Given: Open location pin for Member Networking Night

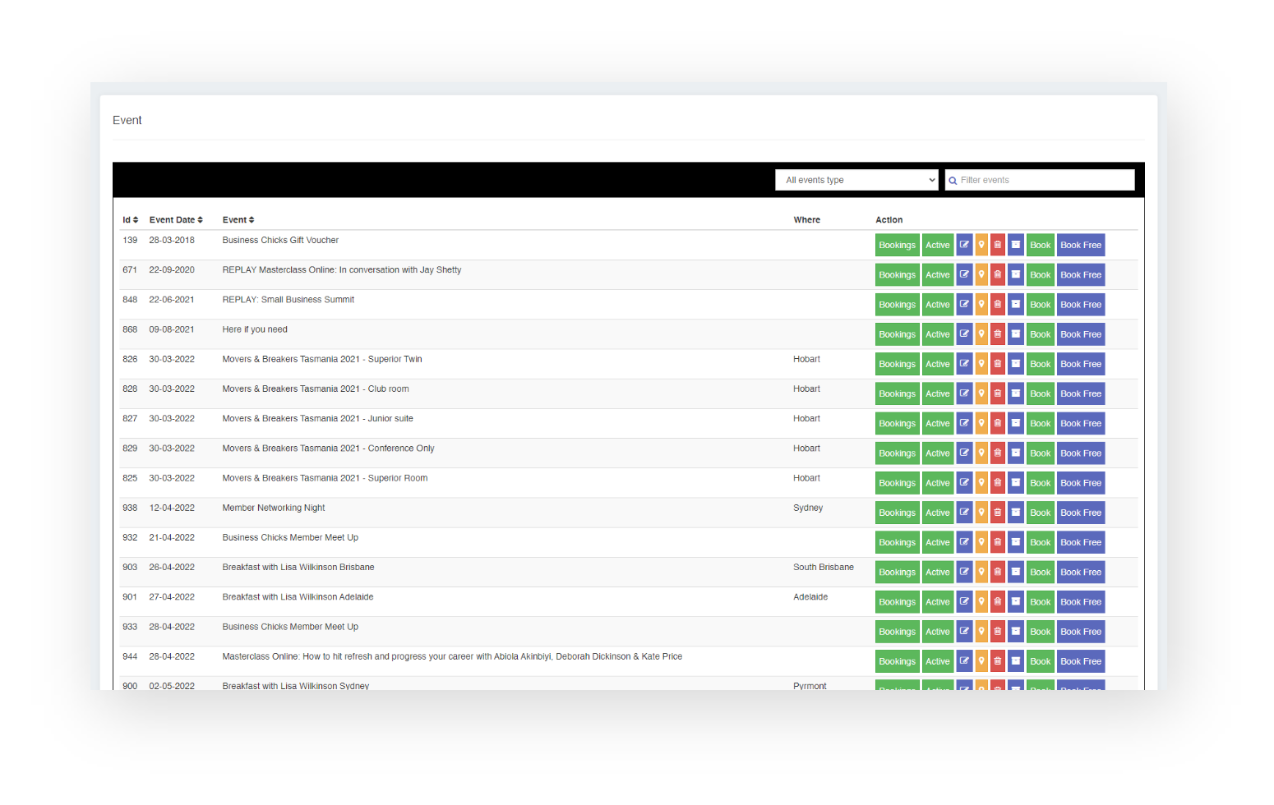Looking at the screenshot, I should pyautogui.click(x=981, y=513).
